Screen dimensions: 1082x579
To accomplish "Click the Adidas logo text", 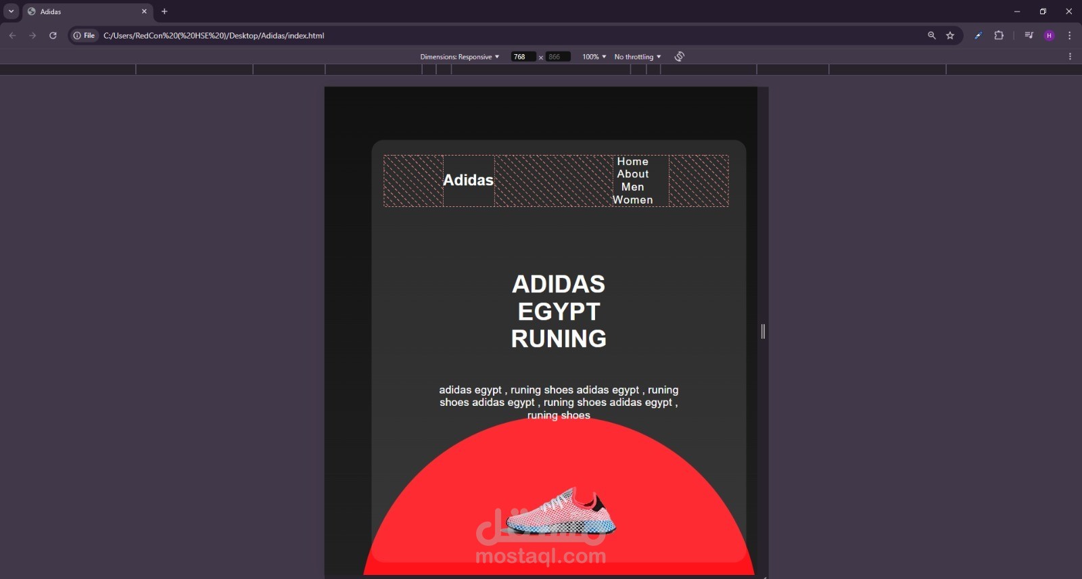I will tap(468, 180).
